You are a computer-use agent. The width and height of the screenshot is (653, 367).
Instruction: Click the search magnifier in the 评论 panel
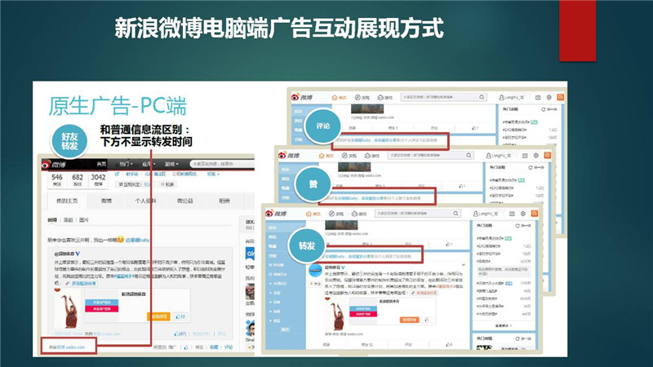tap(482, 97)
